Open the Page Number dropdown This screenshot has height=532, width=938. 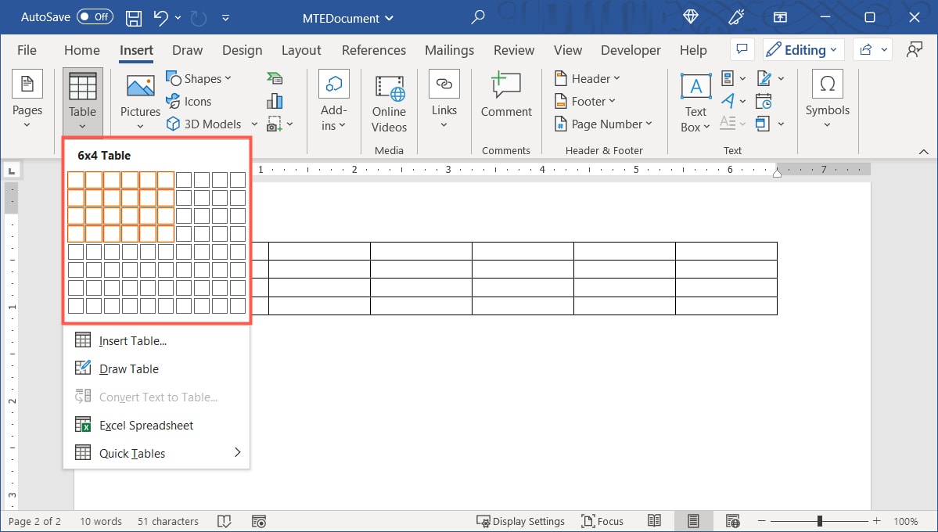pos(603,124)
